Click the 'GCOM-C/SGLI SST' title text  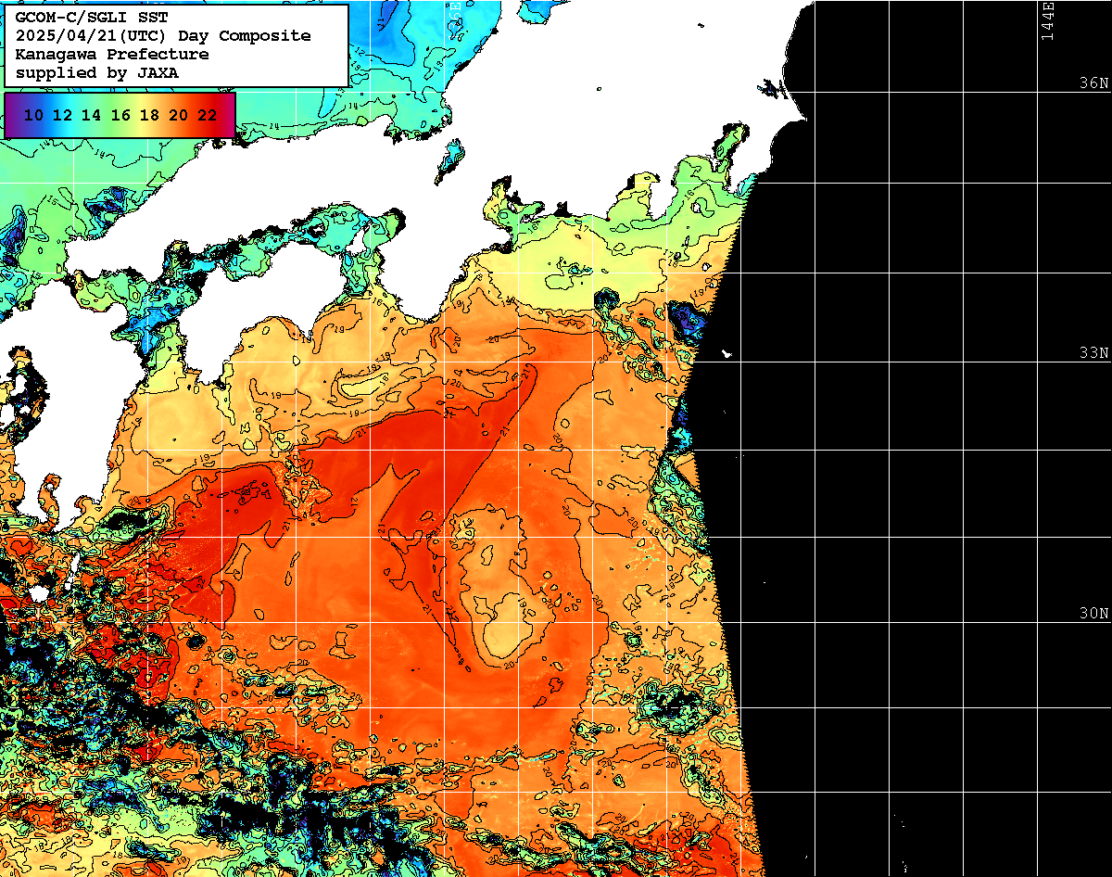pos(92,18)
